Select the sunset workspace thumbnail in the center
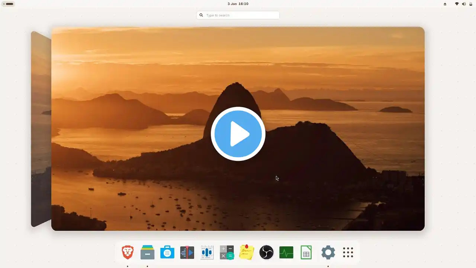 click(238, 129)
